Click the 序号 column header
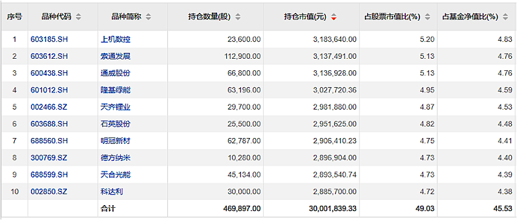This screenshot has height=220, width=517. point(14,17)
